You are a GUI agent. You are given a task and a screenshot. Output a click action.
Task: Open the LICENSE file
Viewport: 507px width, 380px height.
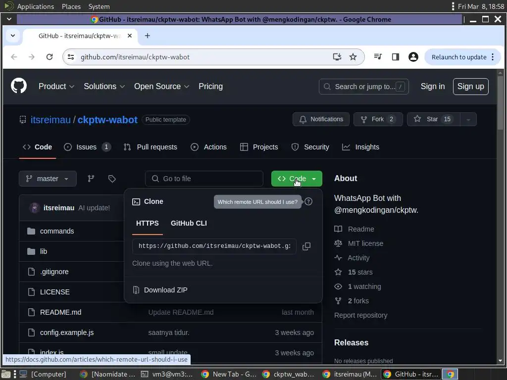(54, 292)
